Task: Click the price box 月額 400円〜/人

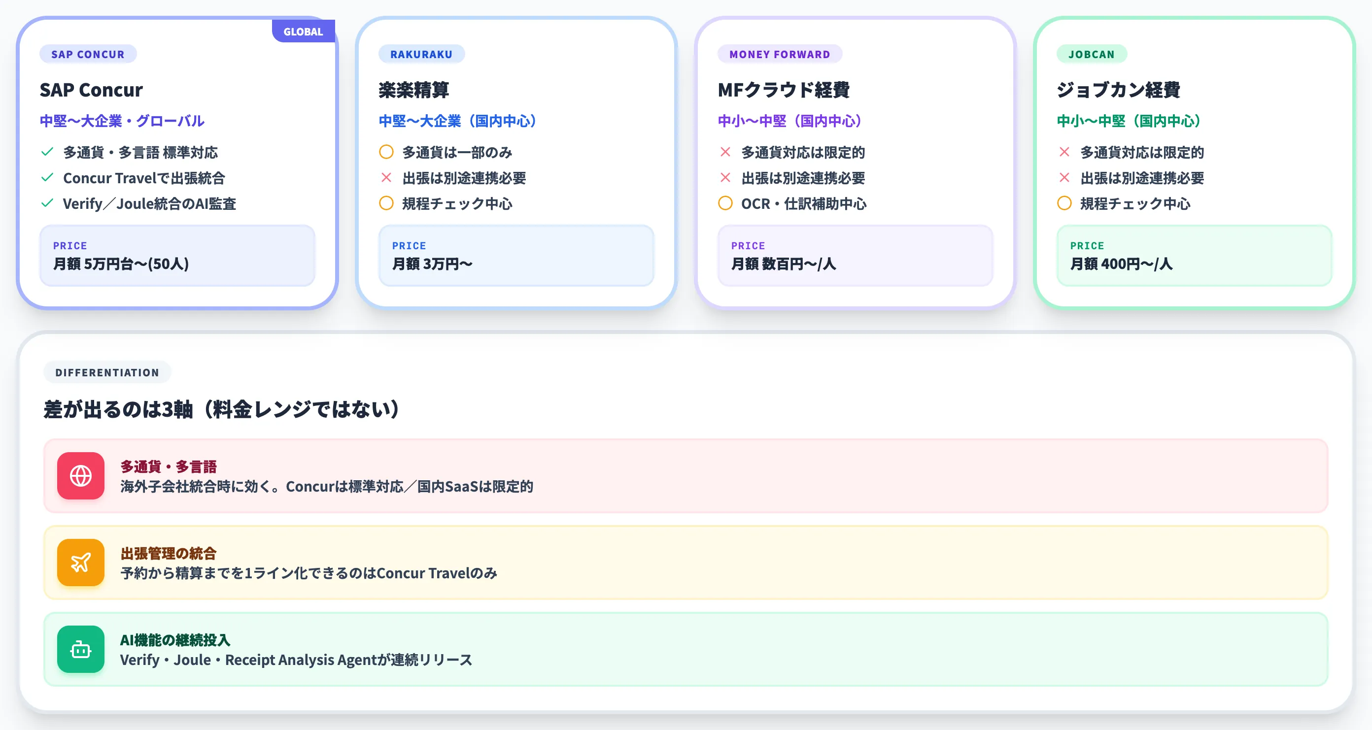Action: (1194, 256)
